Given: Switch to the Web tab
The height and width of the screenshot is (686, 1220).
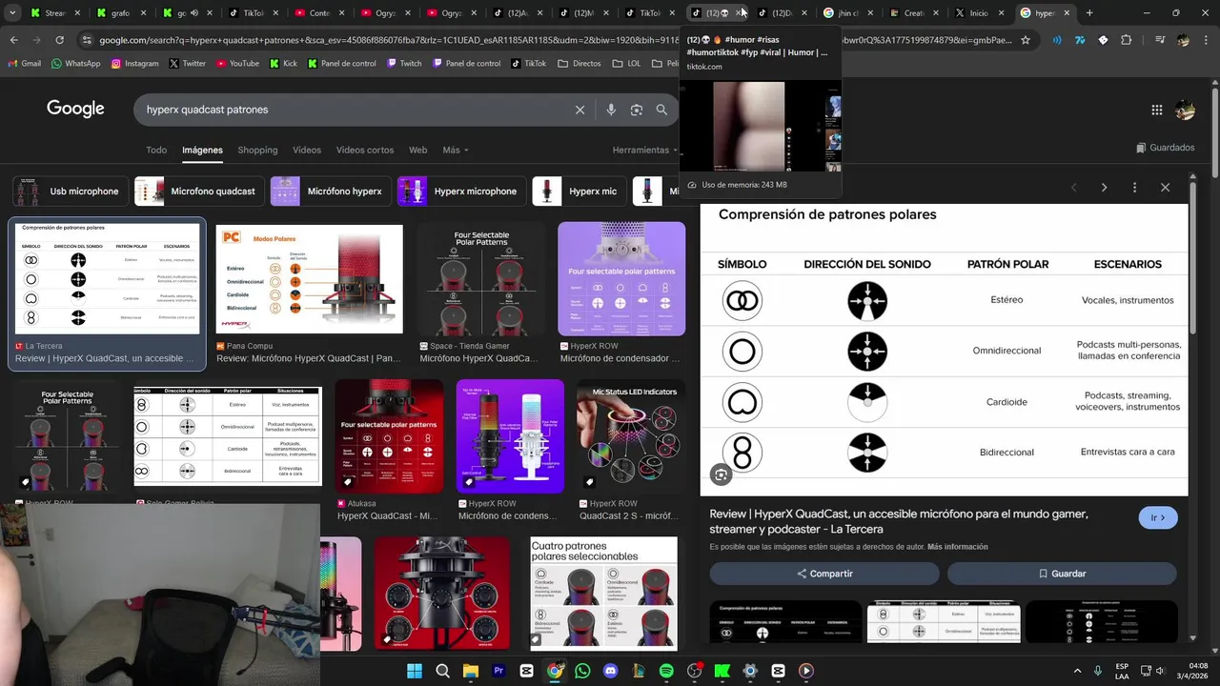Looking at the screenshot, I should pyautogui.click(x=417, y=150).
